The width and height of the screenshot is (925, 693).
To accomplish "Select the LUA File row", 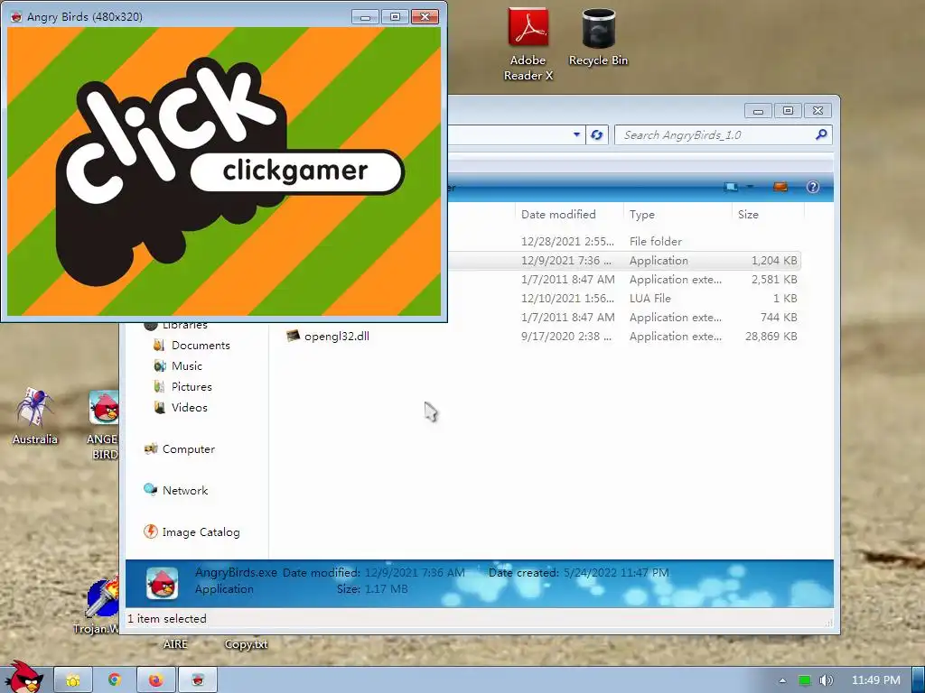I will tap(623, 298).
